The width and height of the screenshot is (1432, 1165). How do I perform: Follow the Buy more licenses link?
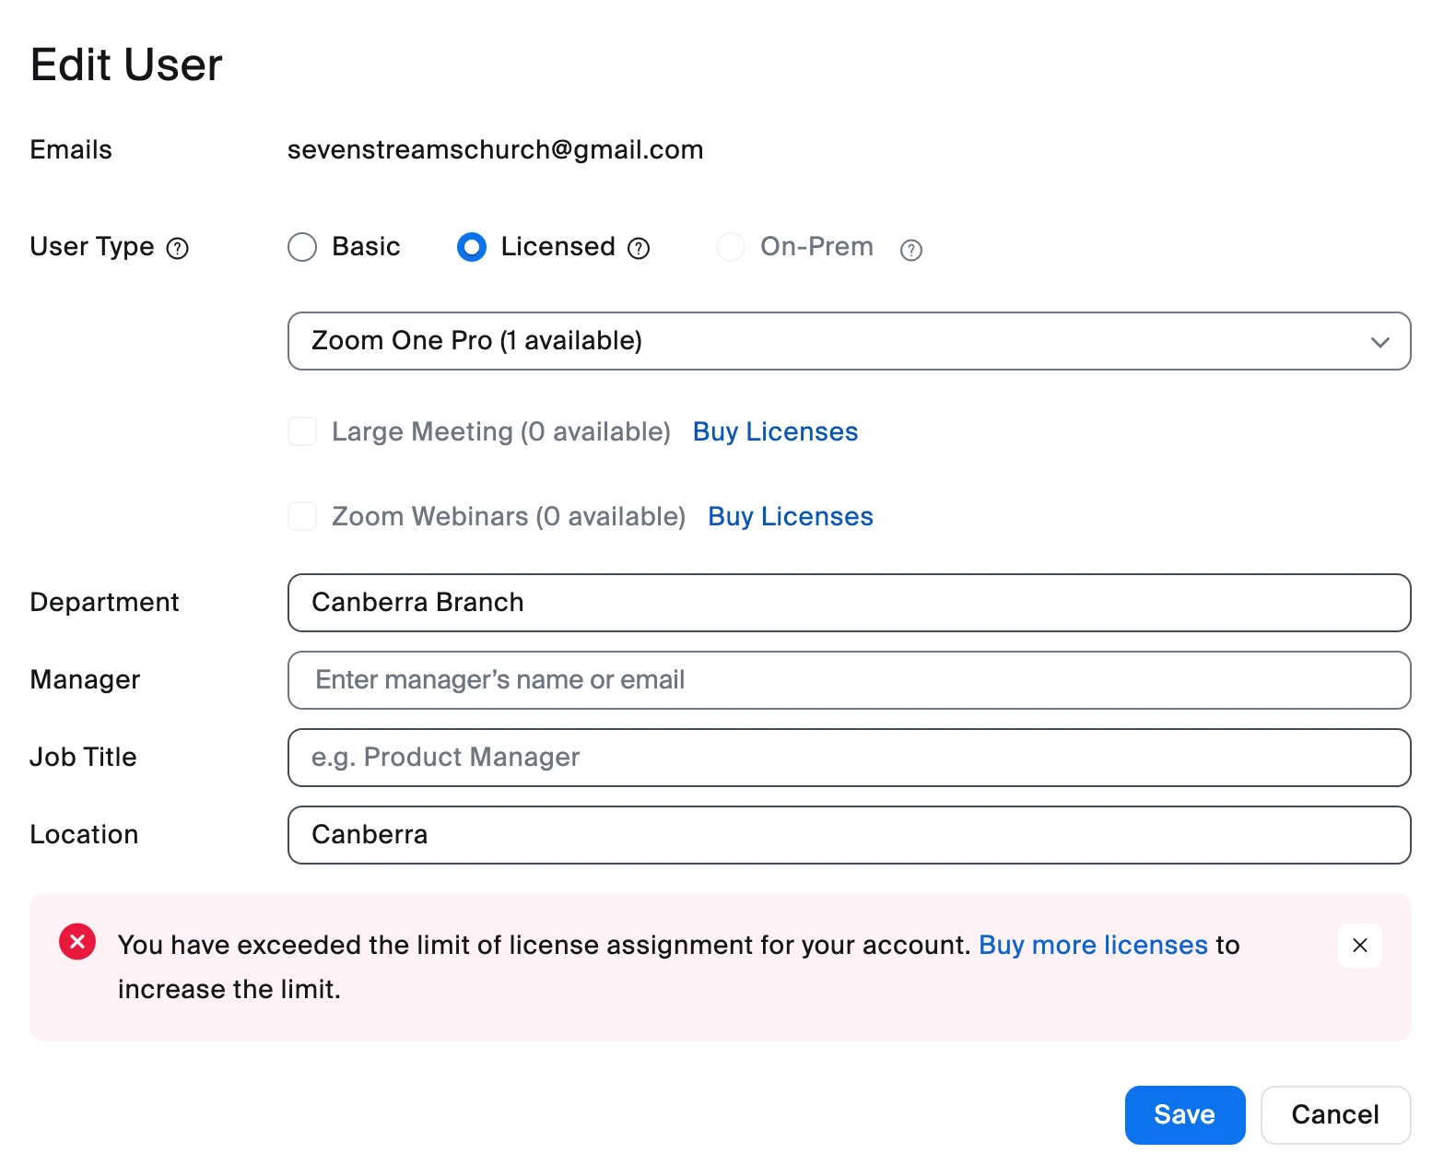click(1093, 945)
